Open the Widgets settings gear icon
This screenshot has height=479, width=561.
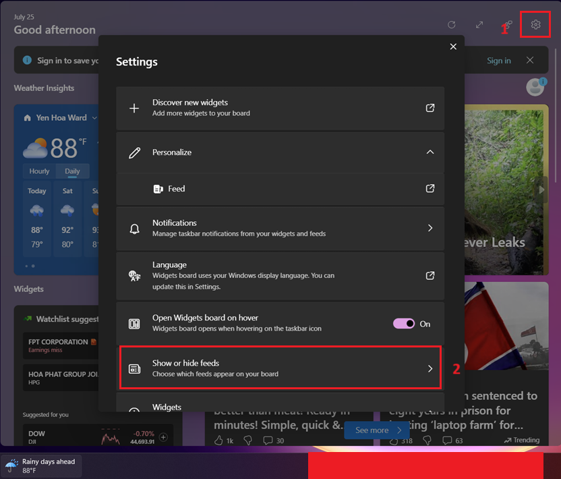(x=535, y=24)
